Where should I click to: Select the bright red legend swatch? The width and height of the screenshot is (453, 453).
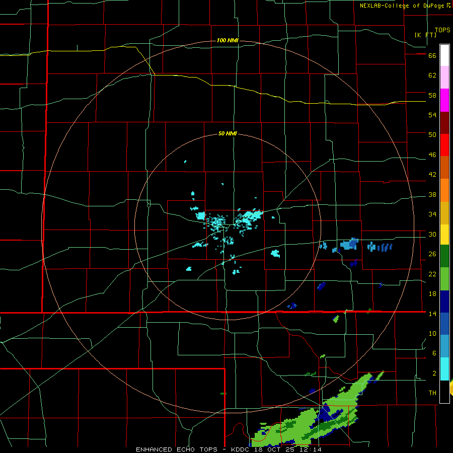(x=444, y=145)
